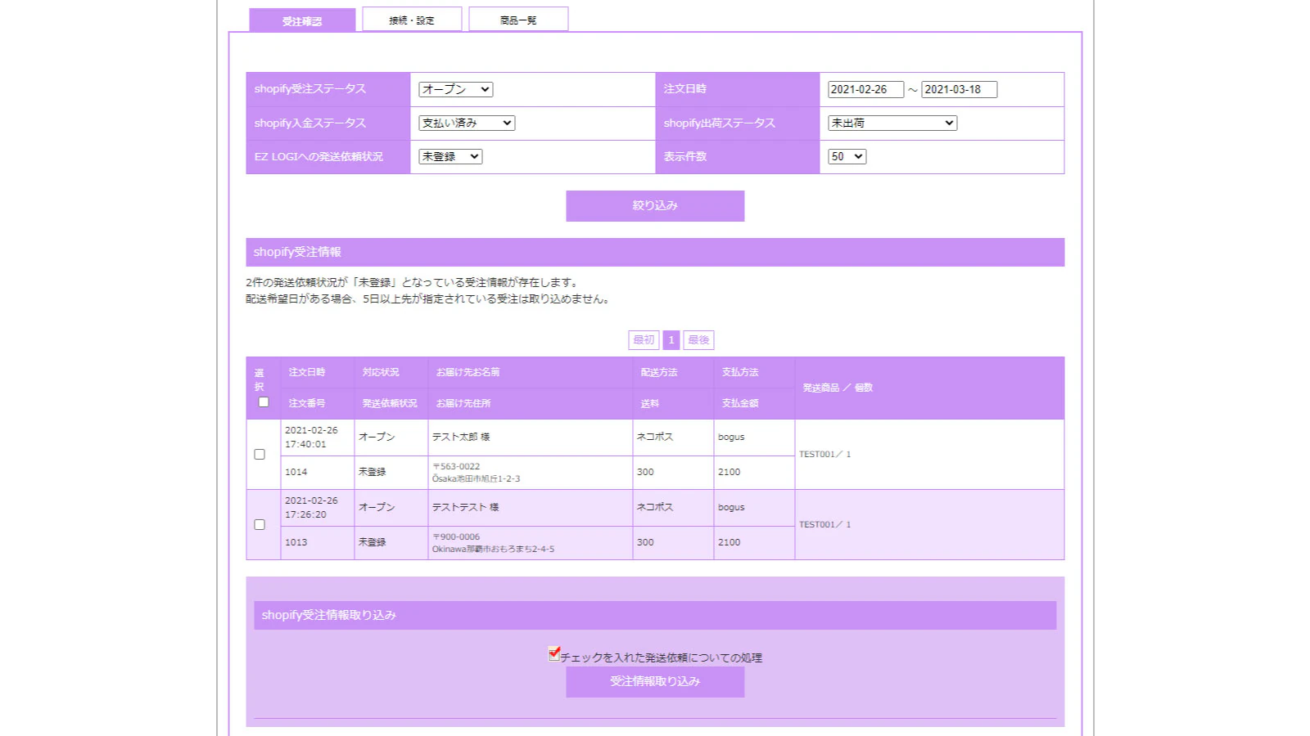1310x736 pixels.
Task: Check the checkbox for order 1013
Action: coord(260,524)
